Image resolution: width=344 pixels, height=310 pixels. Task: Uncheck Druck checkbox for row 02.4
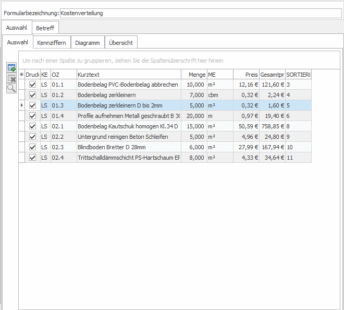tap(32, 158)
